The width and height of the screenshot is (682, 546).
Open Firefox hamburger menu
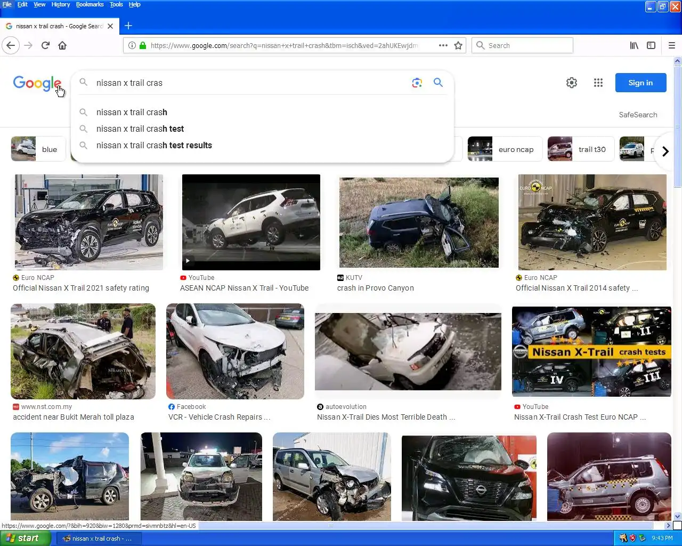pyautogui.click(x=672, y=45)
